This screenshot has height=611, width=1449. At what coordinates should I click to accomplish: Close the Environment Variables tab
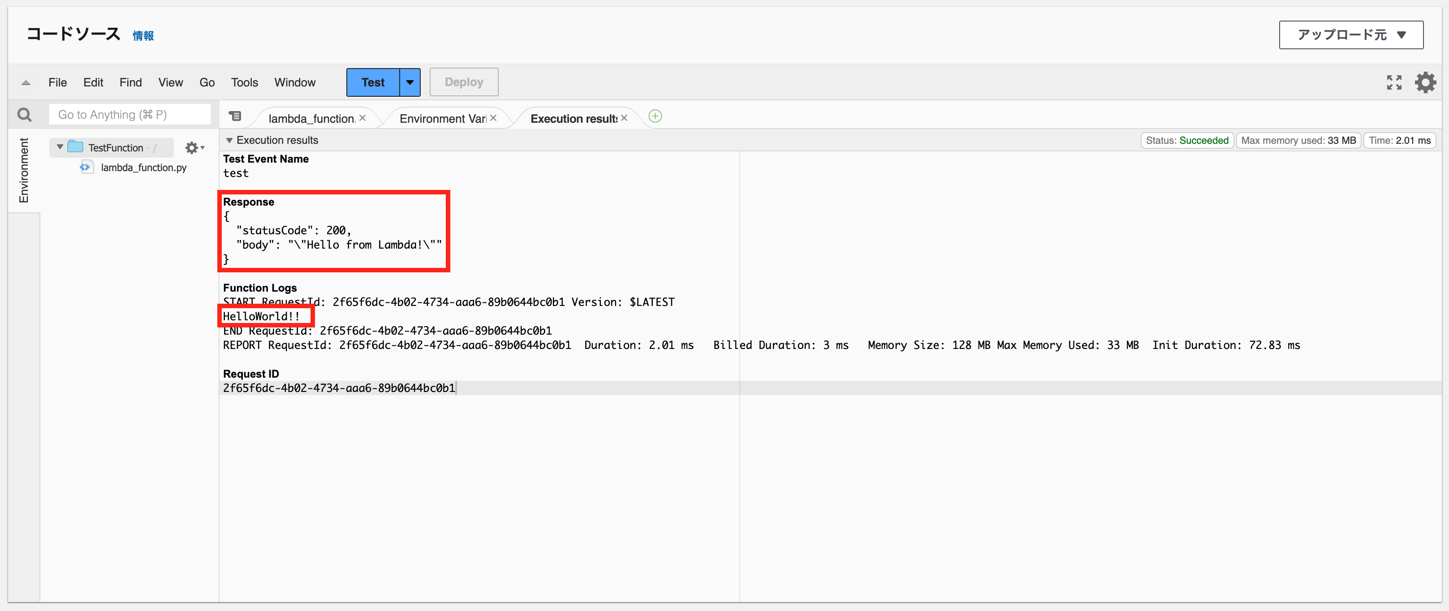(x=493, y=118)
